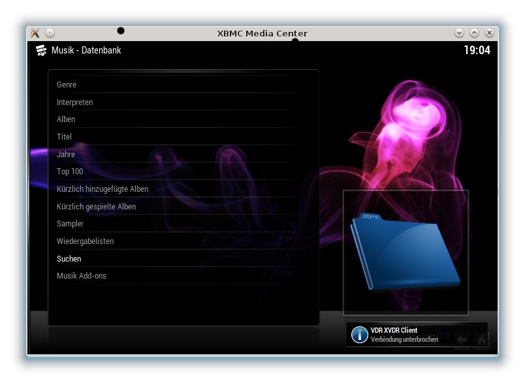This screenshot has height=383, width=525.
Task: Click the "VDR XVDR Client" notification title
Action: 394,330
